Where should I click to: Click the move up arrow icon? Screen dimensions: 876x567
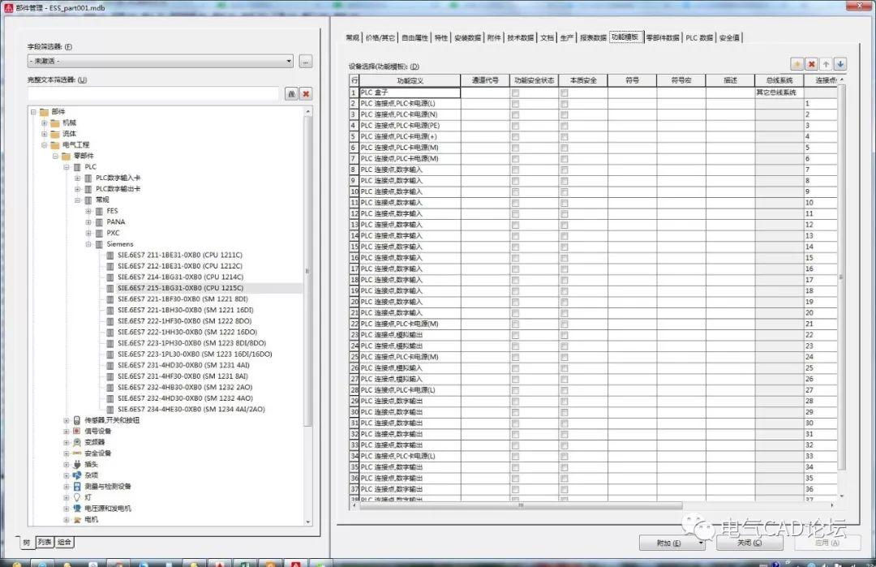826,64
